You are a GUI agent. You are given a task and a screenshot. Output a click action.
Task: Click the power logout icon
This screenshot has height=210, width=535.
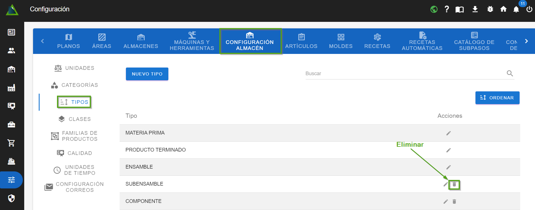[x=529, y=9]
